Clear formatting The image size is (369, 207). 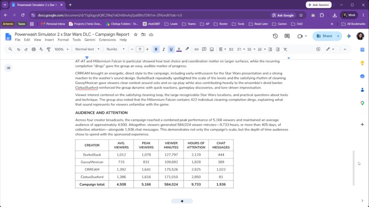[x=285, y=49]
